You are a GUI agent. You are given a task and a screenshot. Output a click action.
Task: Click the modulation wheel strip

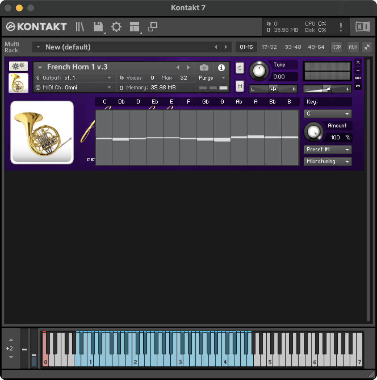34,349
